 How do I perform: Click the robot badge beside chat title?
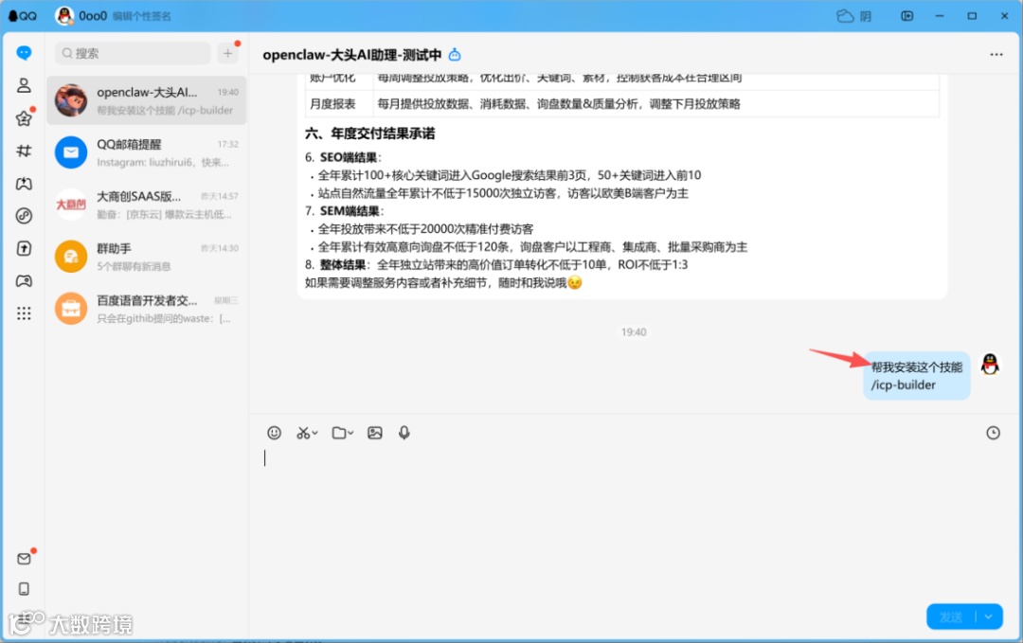[x=455, y=55]
